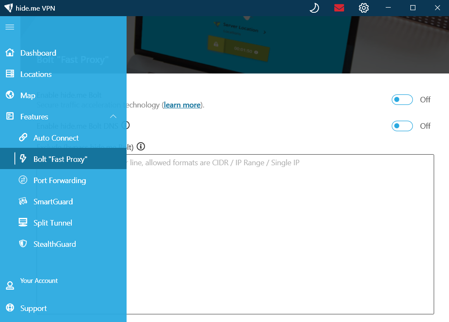Click the Port Forwarding arrows icon

click(23, 180)
